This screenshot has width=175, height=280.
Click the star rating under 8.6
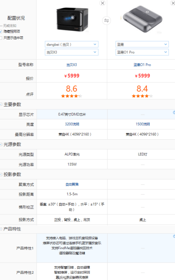pyautogui.click(x=72, y=96)
